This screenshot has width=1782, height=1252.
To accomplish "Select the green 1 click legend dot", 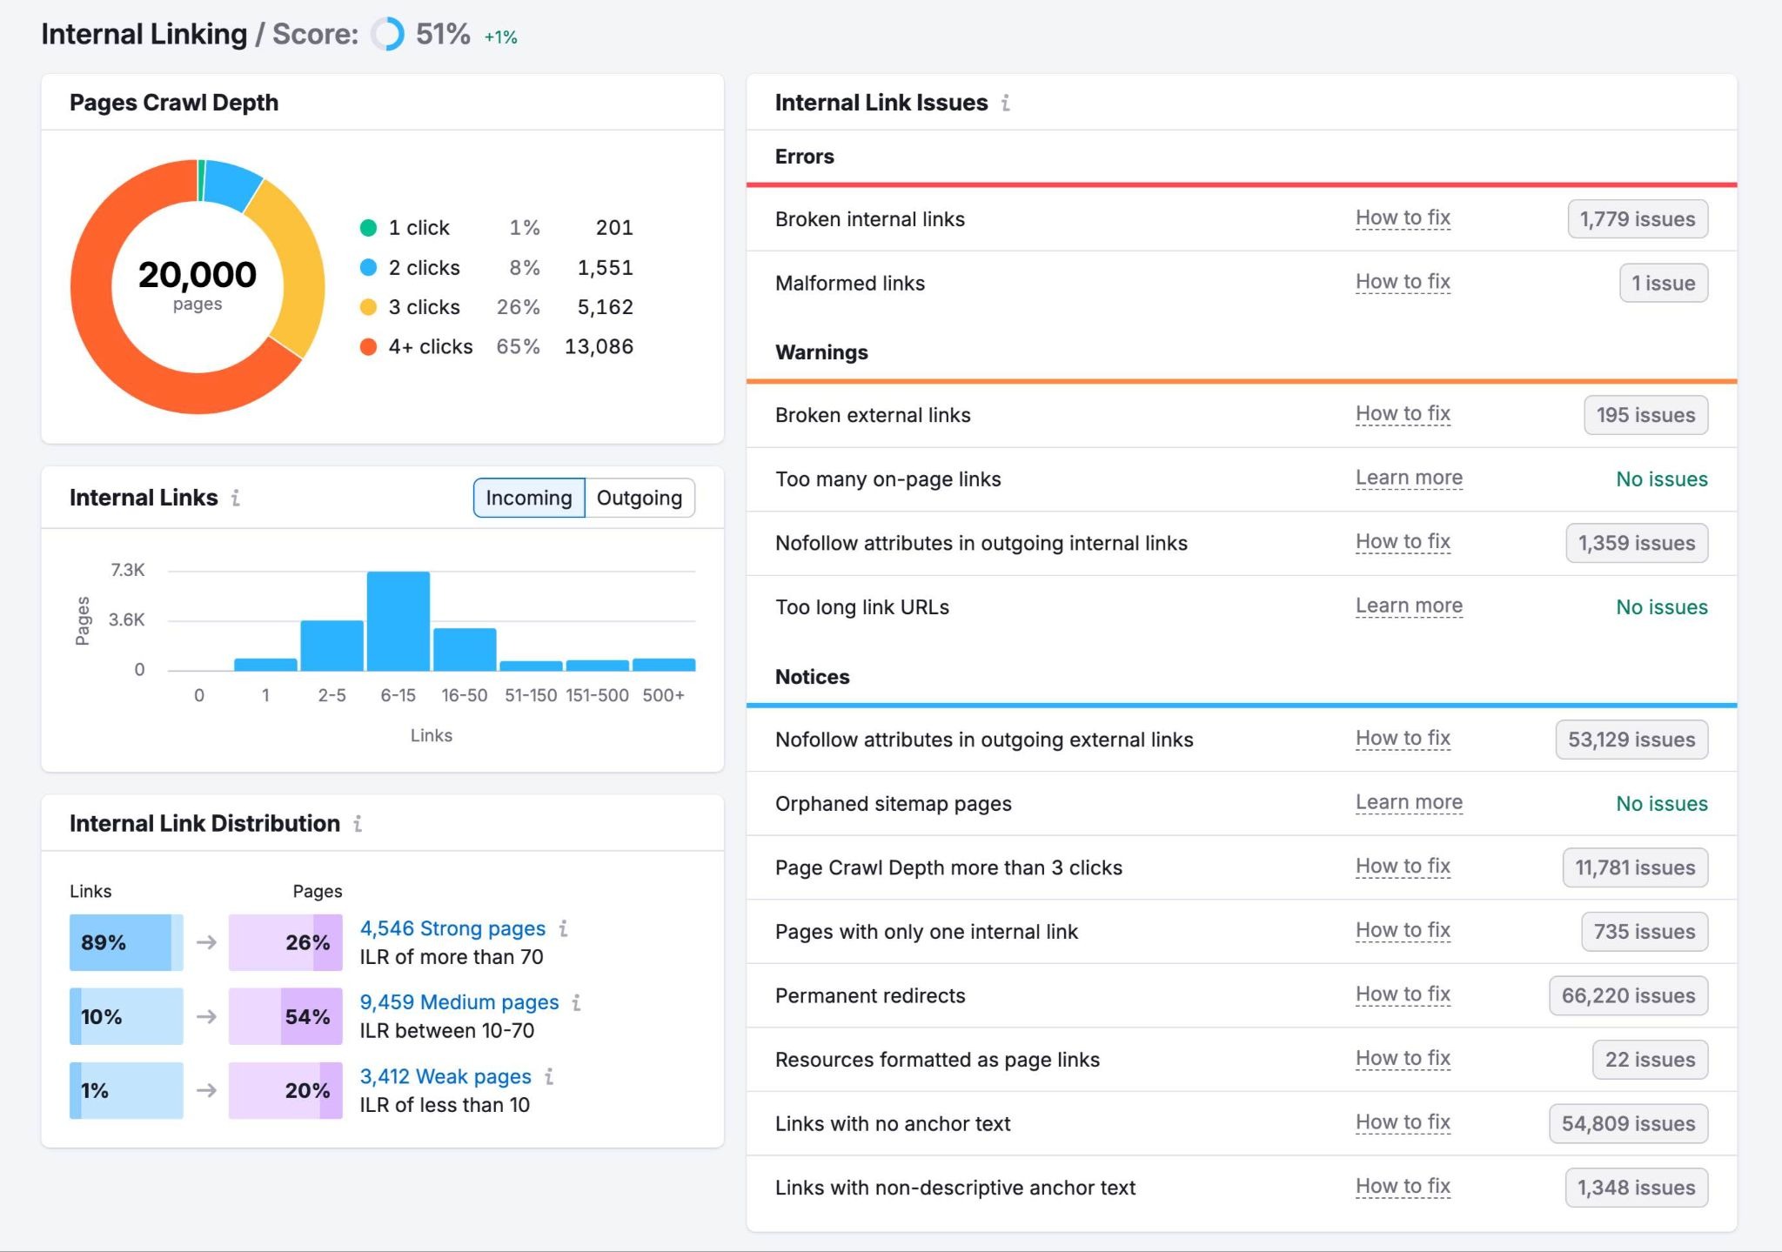I will point(370,227).
